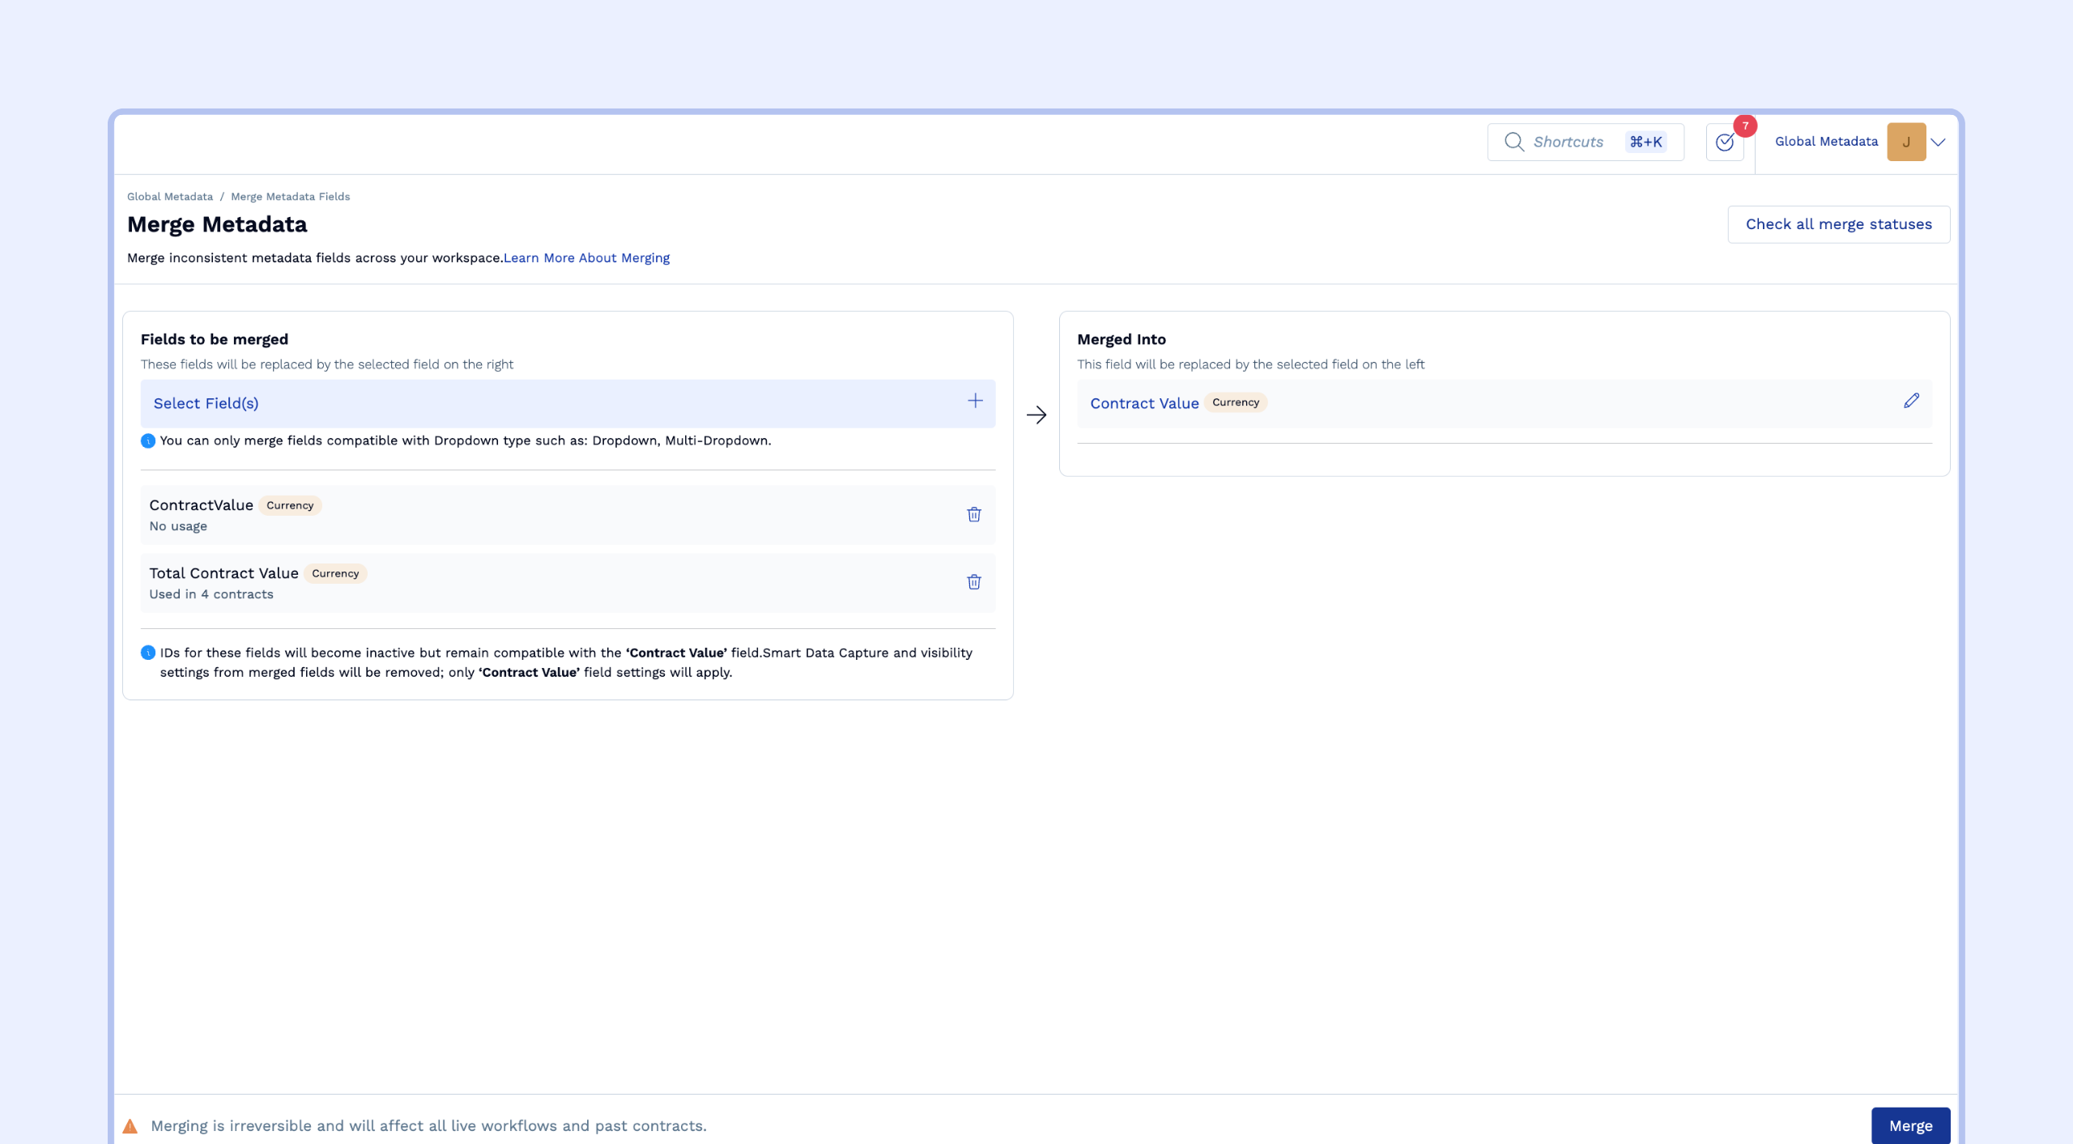The image size is (2073, 1144).
Task: Edit the Contract Value merged field
Action: [1911, 402]
